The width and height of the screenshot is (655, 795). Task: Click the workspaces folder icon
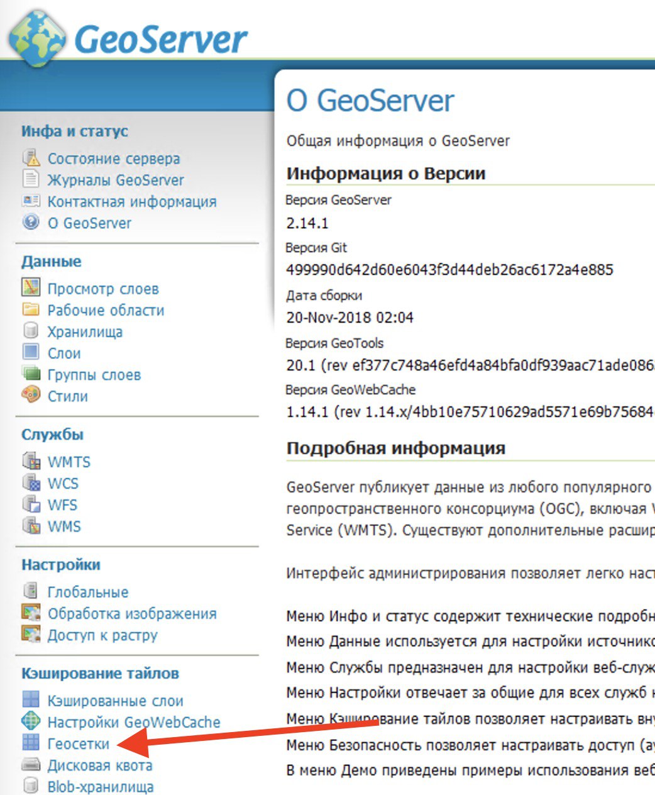31,309
